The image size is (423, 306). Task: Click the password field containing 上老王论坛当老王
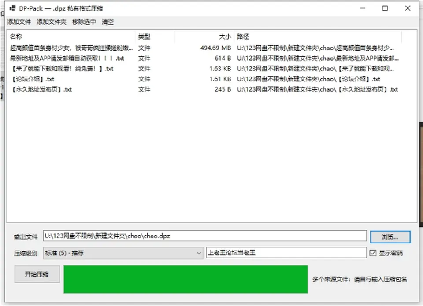click(x=286, y=253)
